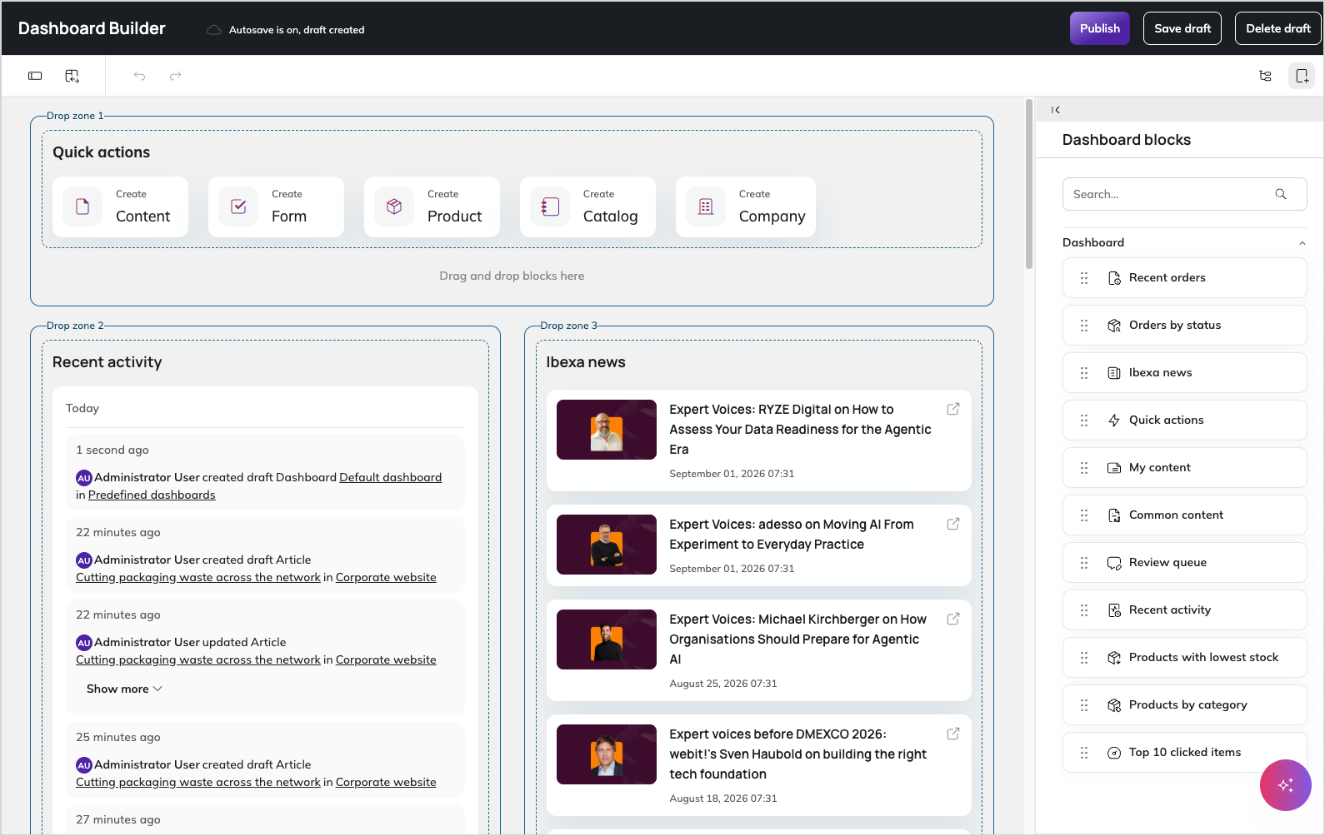Grab drag handle of Review queue block
The image size is (1325, 836).
1084,563
